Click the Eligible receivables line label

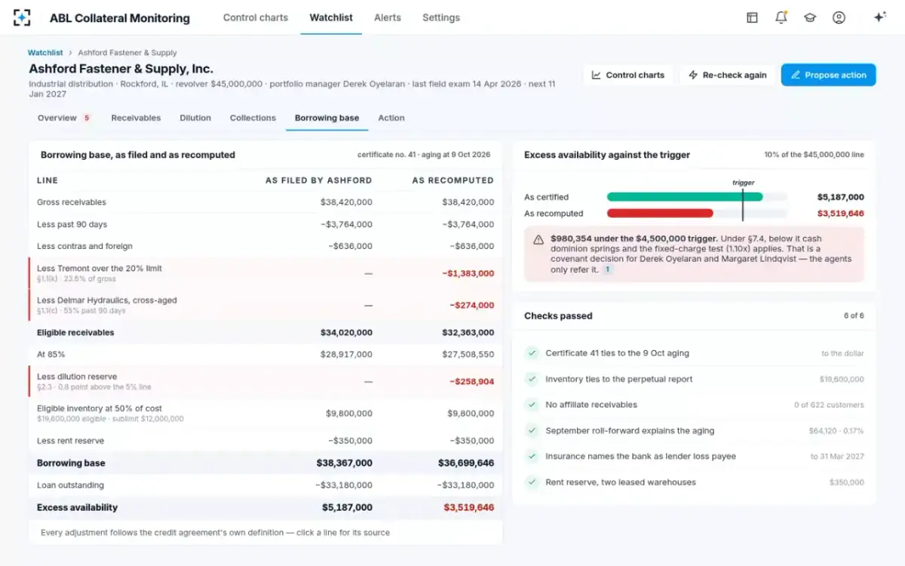pos(75,332)
